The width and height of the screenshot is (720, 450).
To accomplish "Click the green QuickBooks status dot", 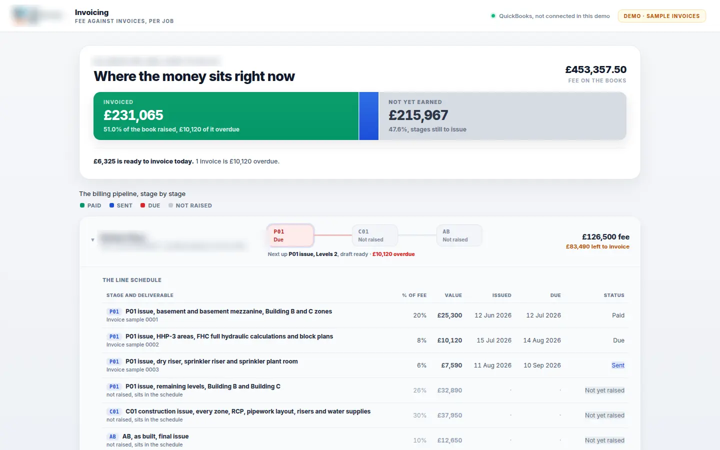I will [x=493, y=16].
